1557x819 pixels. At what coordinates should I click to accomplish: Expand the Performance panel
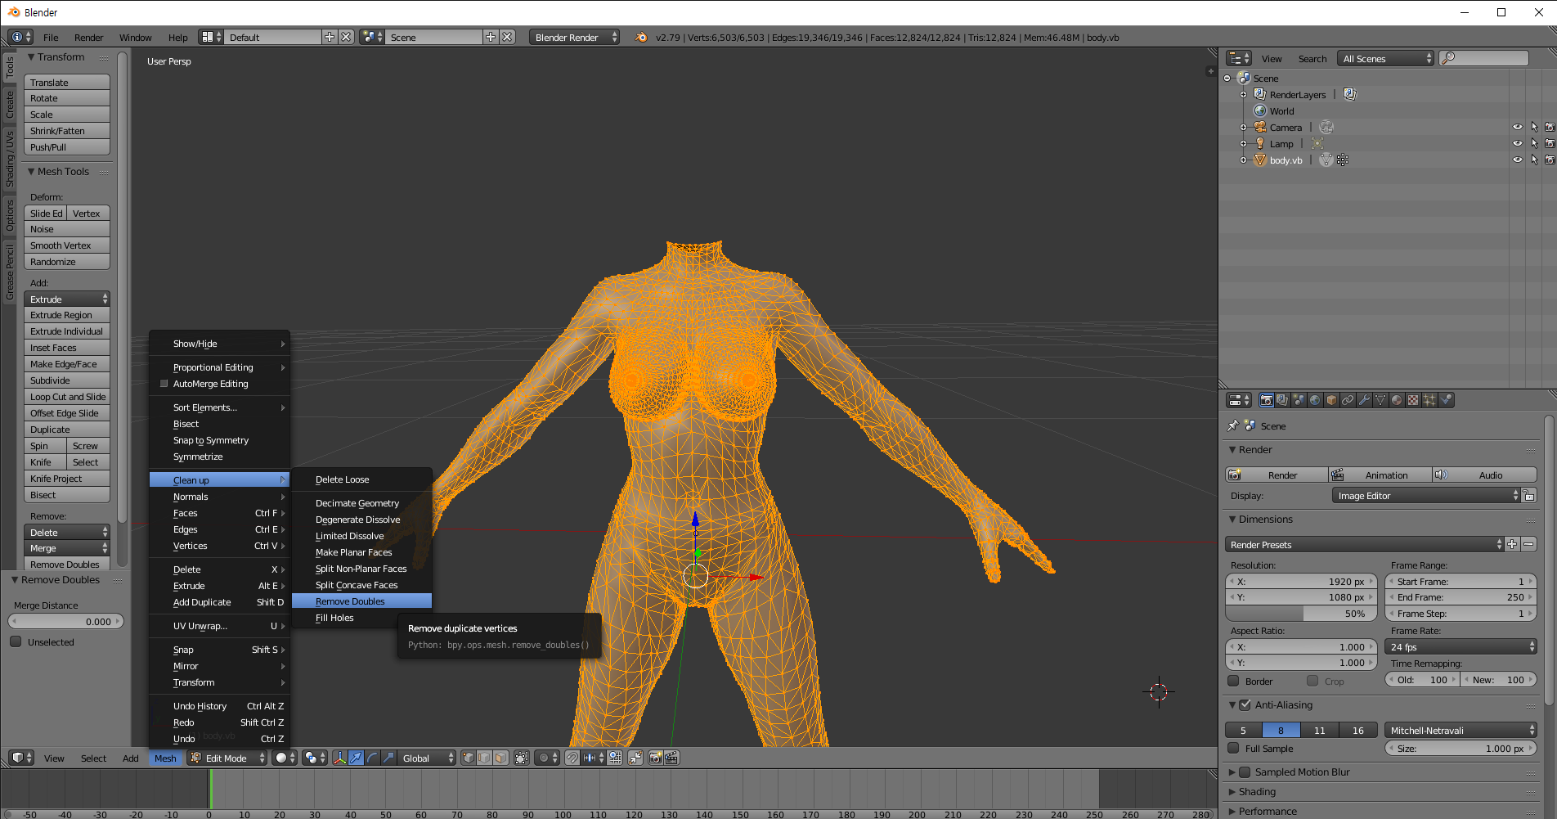1268,811
